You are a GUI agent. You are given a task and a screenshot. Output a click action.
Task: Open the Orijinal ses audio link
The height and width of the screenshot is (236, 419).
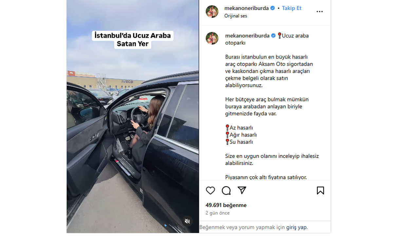pyautogui.click(x=236, y=16)
